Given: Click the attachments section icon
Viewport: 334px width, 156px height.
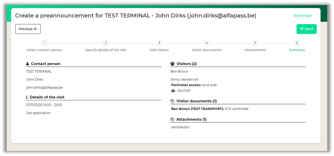Looking at the screenshot, I should (x=172, y=119).
